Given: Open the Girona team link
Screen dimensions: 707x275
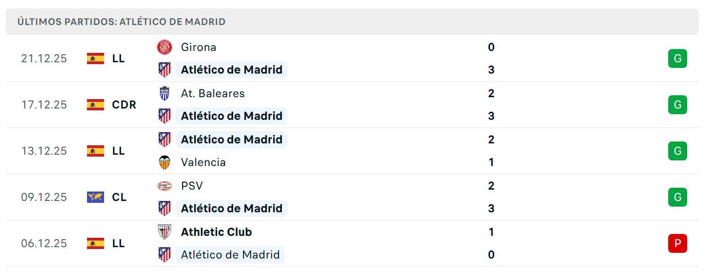Looking at the screenshot, I should [199, 47].
